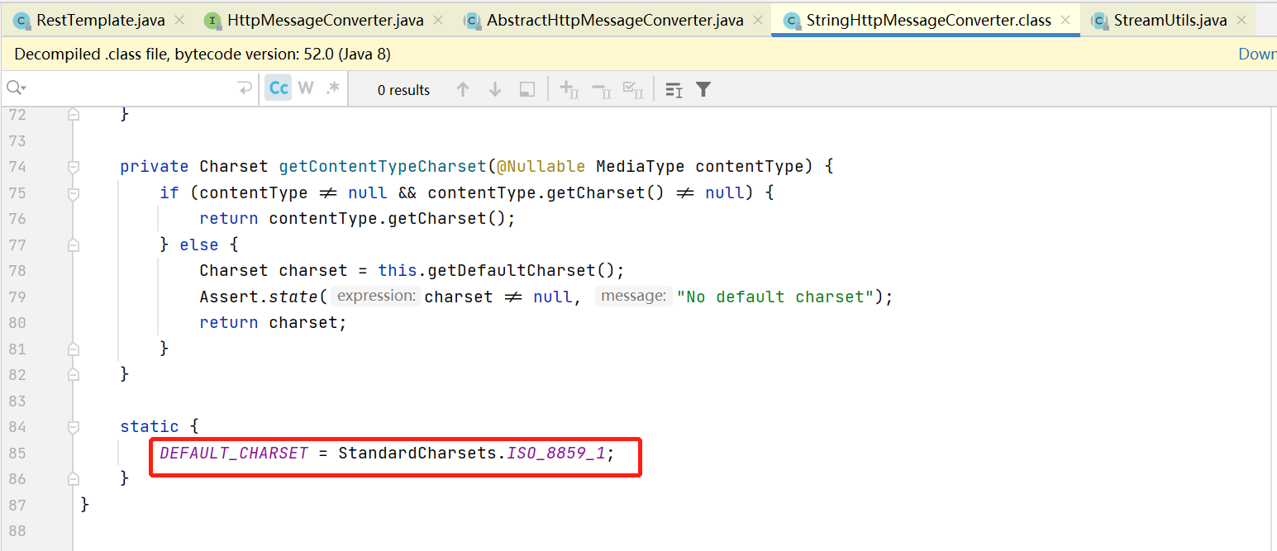Screen dimensions: 1277x551
Task: Click getContentTypeCharset method name
Action: 383,167
